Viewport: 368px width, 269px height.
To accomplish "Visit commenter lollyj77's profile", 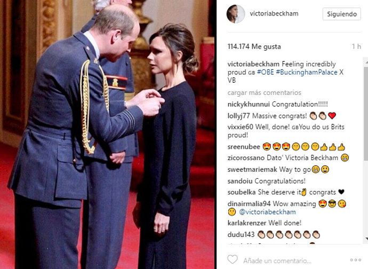I will pyautogui.click(x=239, y=116).
